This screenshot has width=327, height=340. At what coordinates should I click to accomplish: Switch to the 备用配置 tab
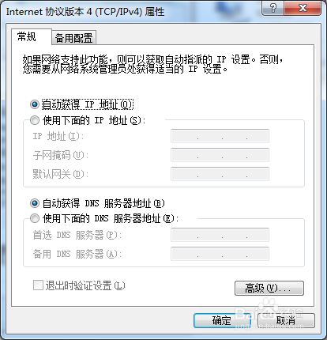coord(74,38)
